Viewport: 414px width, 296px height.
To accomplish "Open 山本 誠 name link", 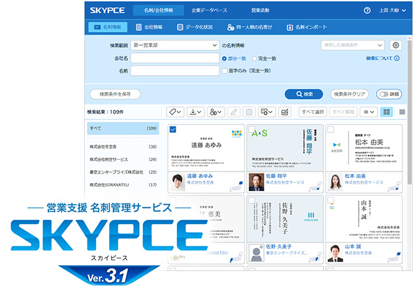I will click(353, 246).
